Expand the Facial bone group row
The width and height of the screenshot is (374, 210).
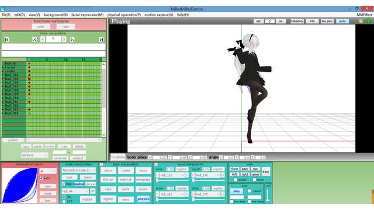[x=3, y=68]
